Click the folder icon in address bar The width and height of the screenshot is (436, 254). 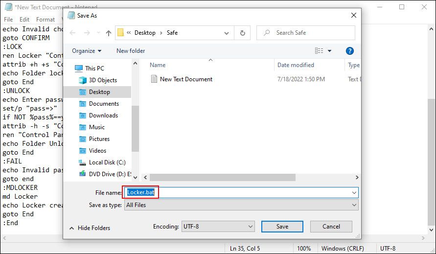coord(121,33)
